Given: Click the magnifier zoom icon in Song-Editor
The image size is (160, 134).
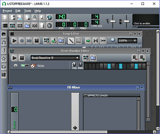Looking at the screenshot, I should [113, 41].
